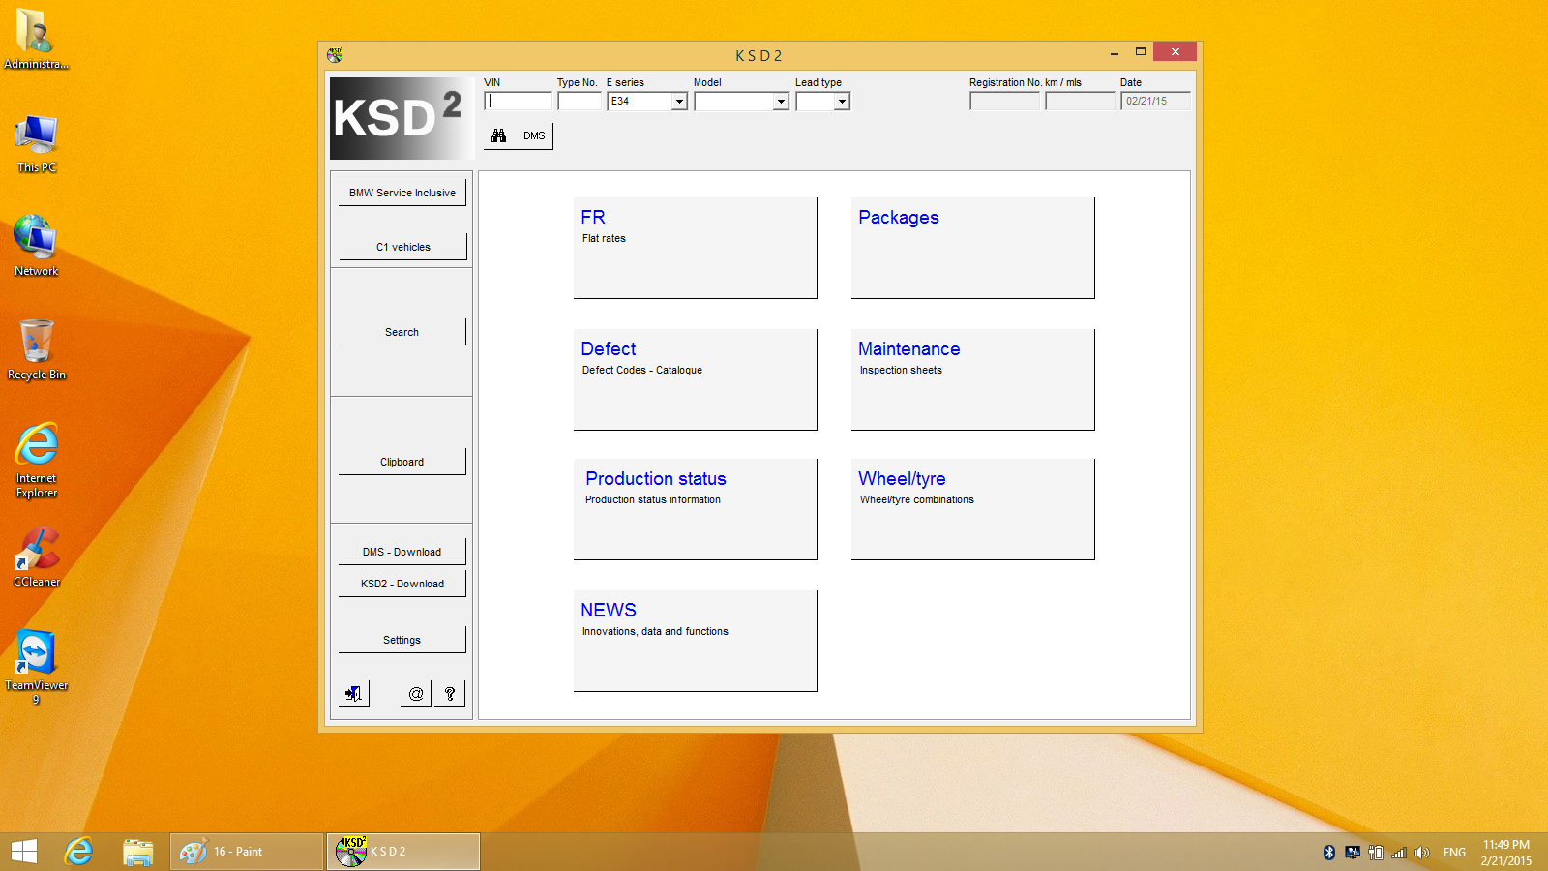Click the ENG language indicator
The height and width of the screenshot is (871, 1548).
pyautogui.click(x=1454, y=853)
